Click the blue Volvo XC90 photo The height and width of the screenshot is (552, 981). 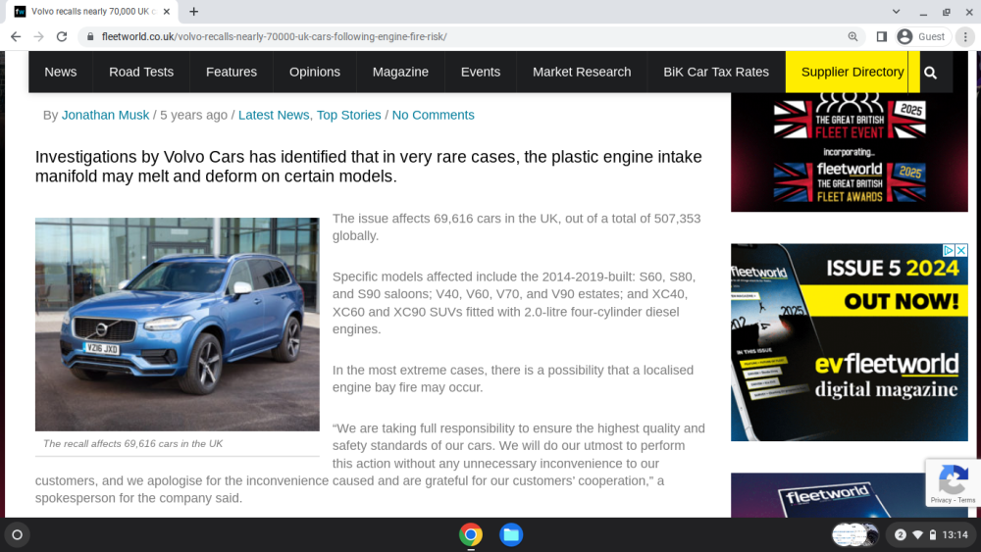click(x=177, y=325)
